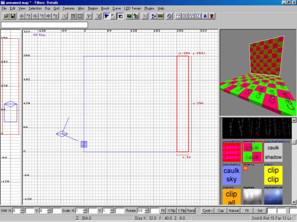Click the free rotation tool icon
Image resolution: width=297 pixels, height=222 pixels.
point(170,16)
